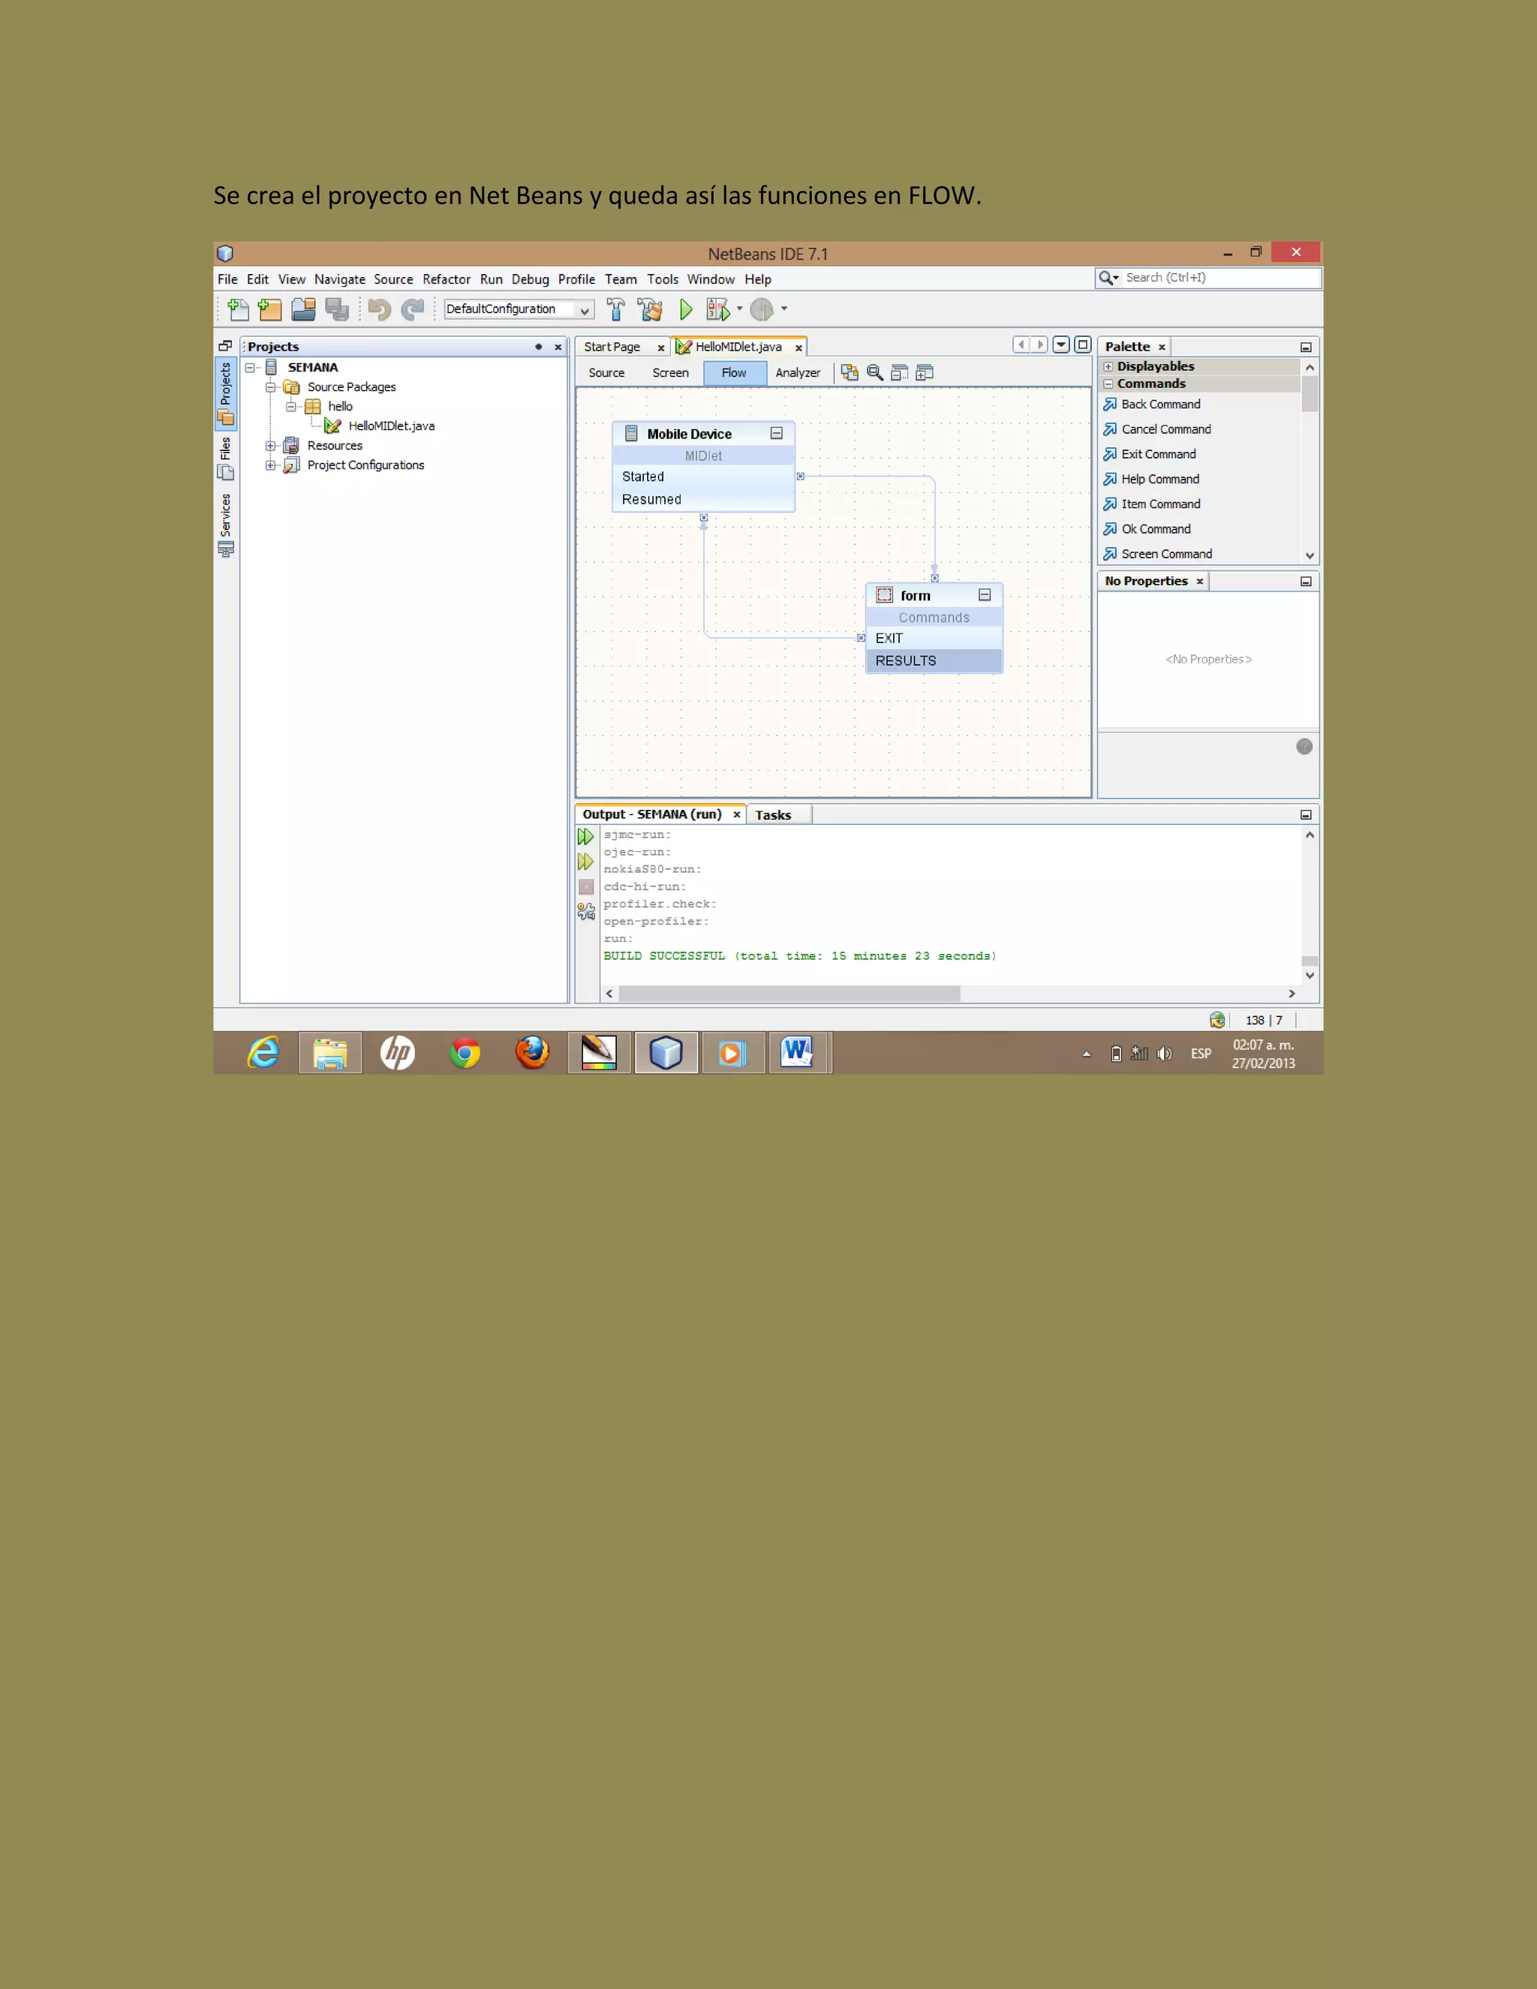Click the Palette scroll down arrow

pyautogui.click(x=1310, y=555)
